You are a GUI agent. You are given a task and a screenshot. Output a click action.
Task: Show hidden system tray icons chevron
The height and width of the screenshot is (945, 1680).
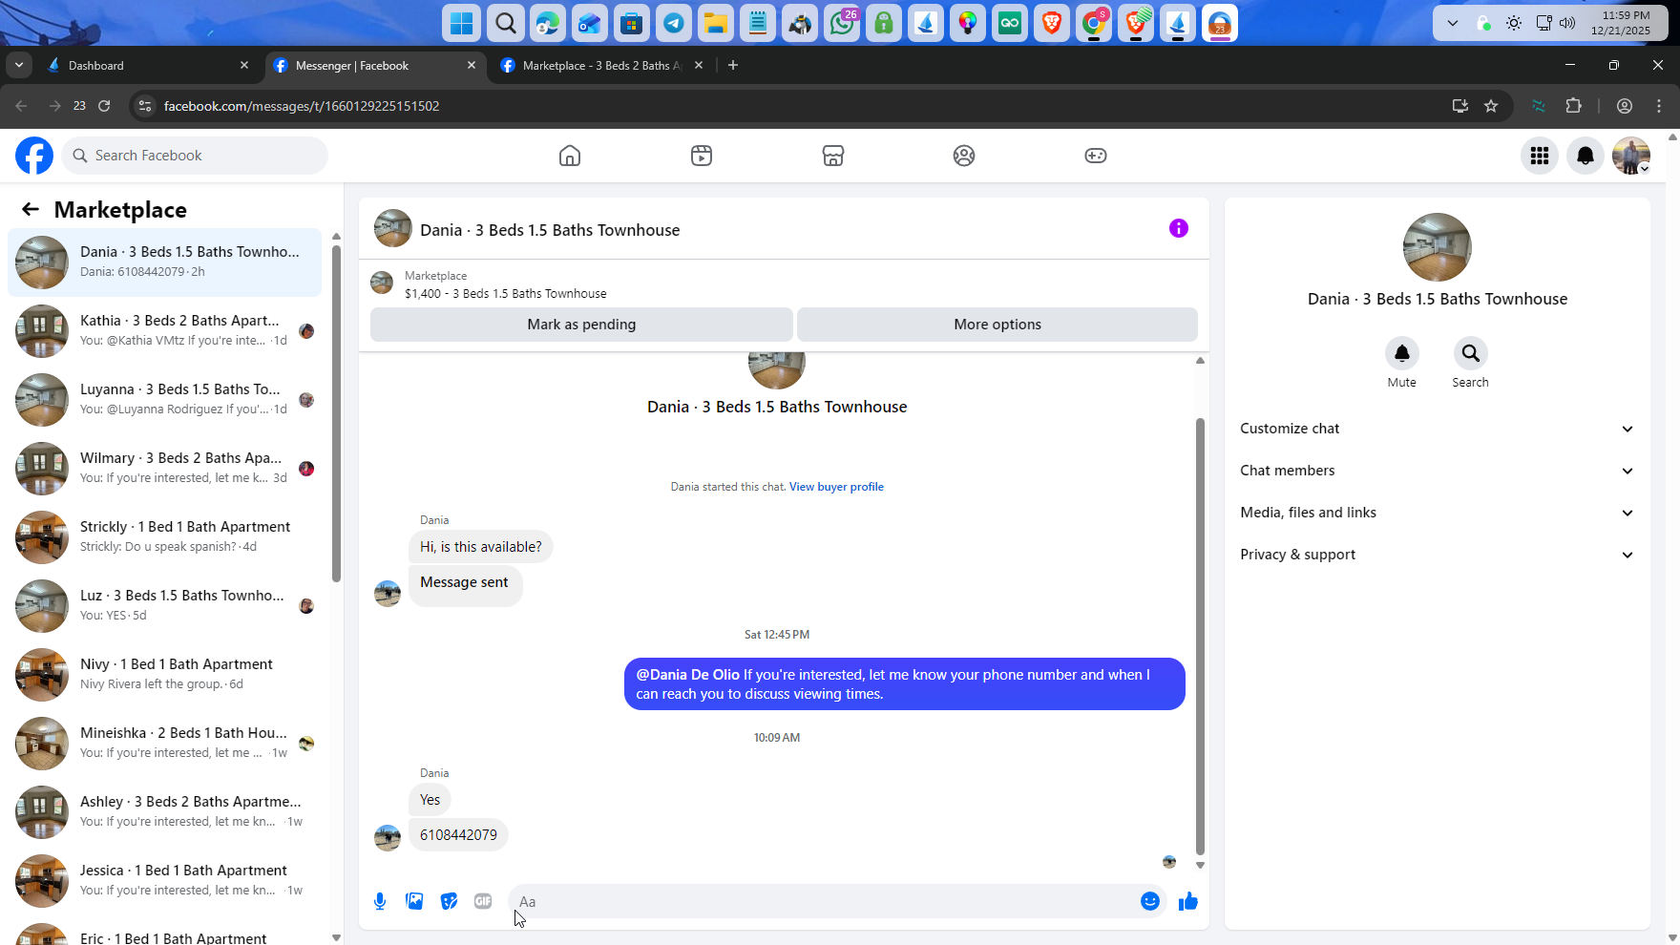pyautogui.click(x=1453, y=23)
